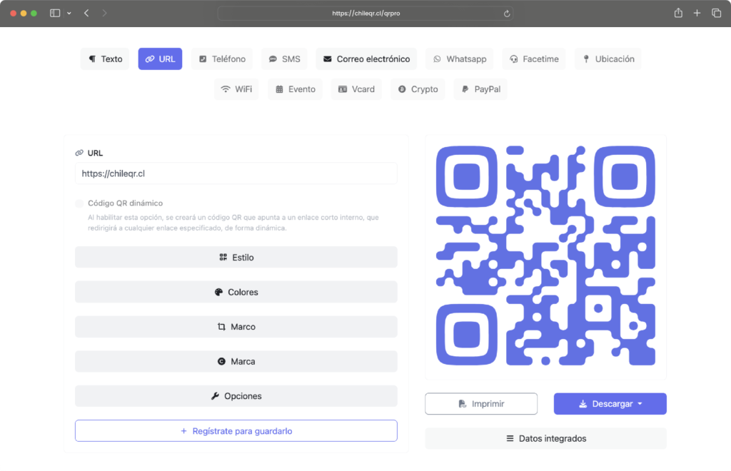This screenshot has width=731, height=471.
Task: Click the URL input field containing https://chileqr.cl
Action: point(236,173)
